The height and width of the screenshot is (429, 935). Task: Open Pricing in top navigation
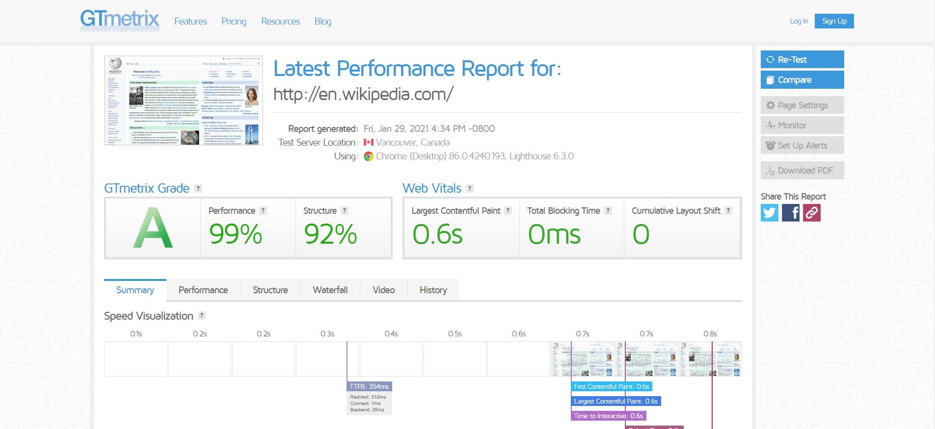(234, 21)
